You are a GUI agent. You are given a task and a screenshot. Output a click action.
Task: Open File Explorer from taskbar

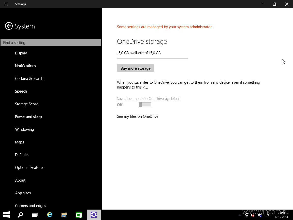pyautogui.click(x=64, y=215)
